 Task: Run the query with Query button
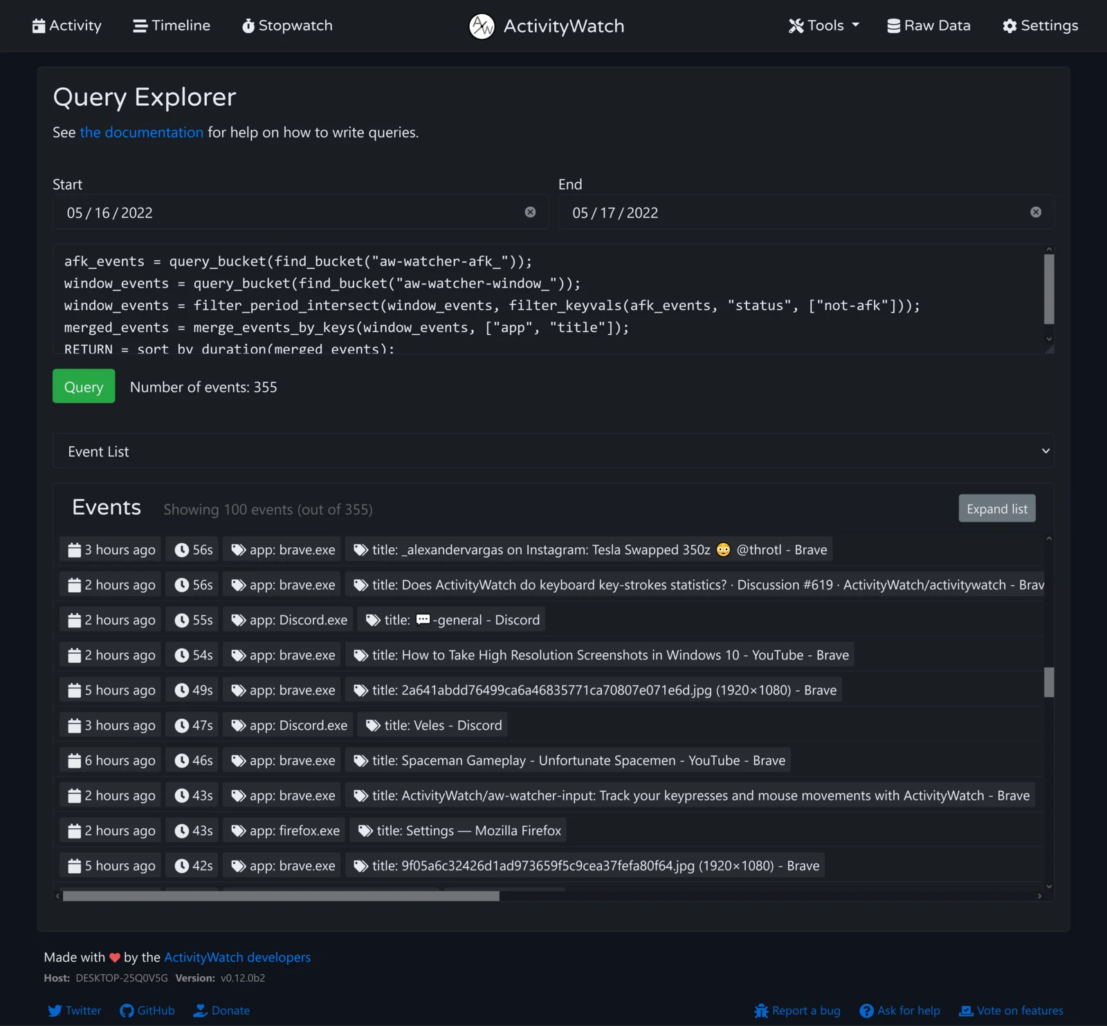click(x=84, y=386)
